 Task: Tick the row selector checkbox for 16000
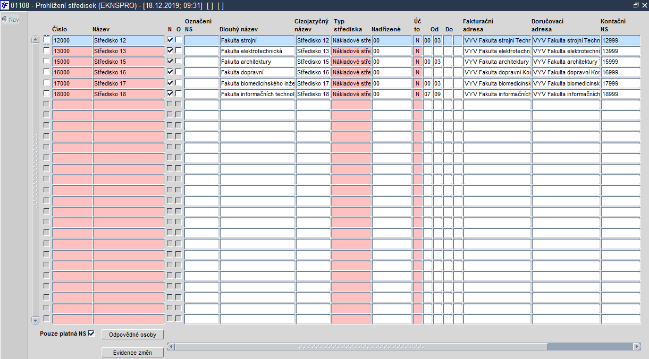click(x=47, y=72)
